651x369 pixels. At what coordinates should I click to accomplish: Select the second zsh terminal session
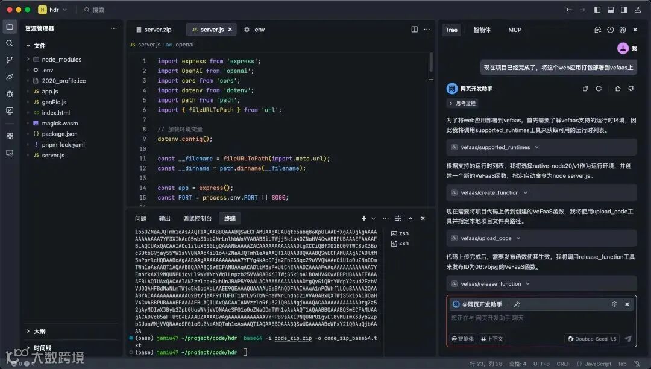[x=400, y=243]
